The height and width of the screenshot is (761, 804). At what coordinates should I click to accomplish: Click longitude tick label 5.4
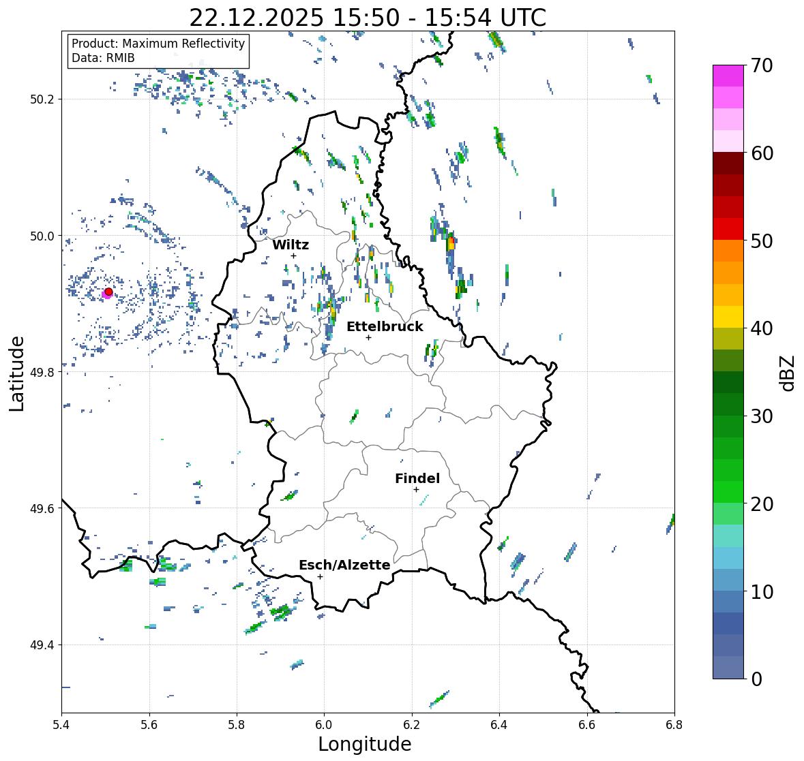61,725
